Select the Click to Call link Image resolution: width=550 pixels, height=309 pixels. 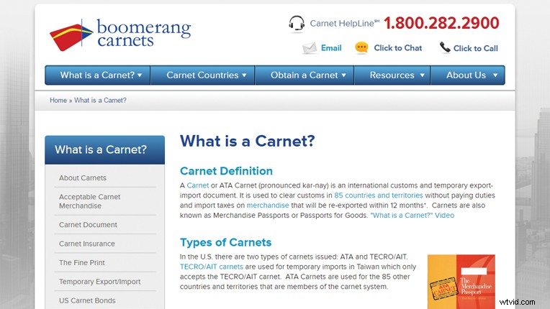click(476, 48)
